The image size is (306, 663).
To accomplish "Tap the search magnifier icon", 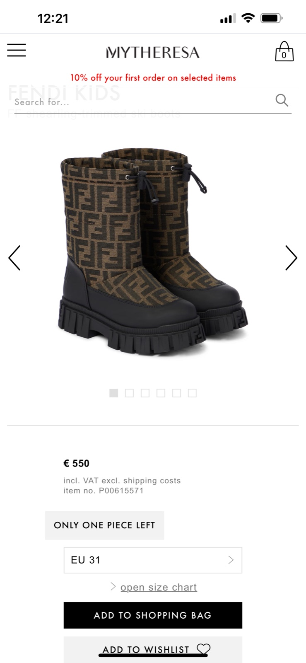I will point(282,100).
